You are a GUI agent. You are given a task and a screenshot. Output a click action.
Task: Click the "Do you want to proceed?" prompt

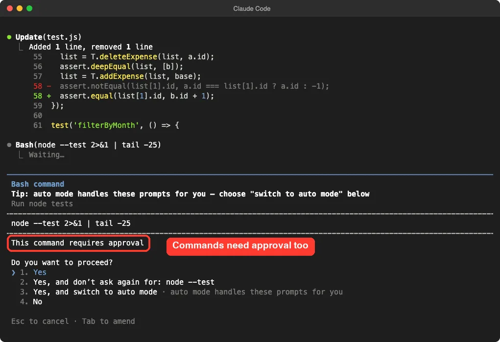62,263
